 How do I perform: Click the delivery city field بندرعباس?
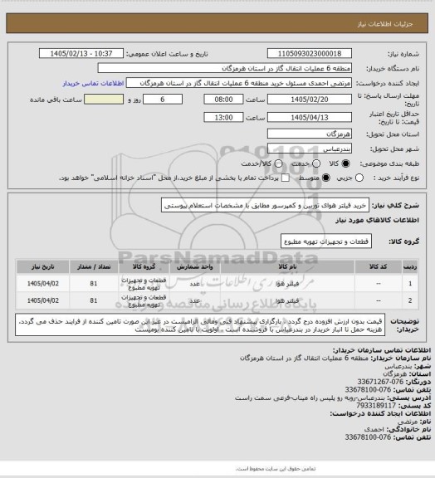point(310,149)
